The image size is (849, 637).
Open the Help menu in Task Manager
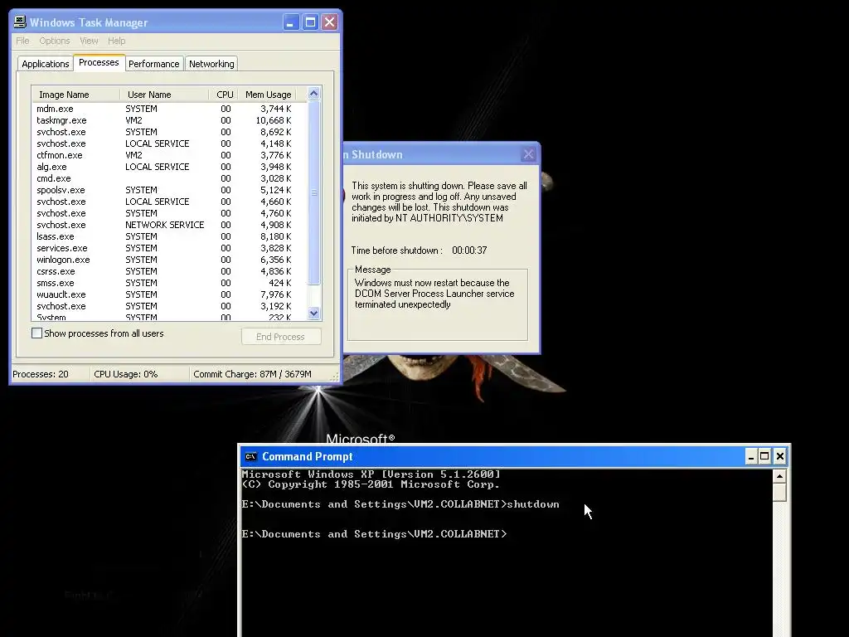(116, 41)
